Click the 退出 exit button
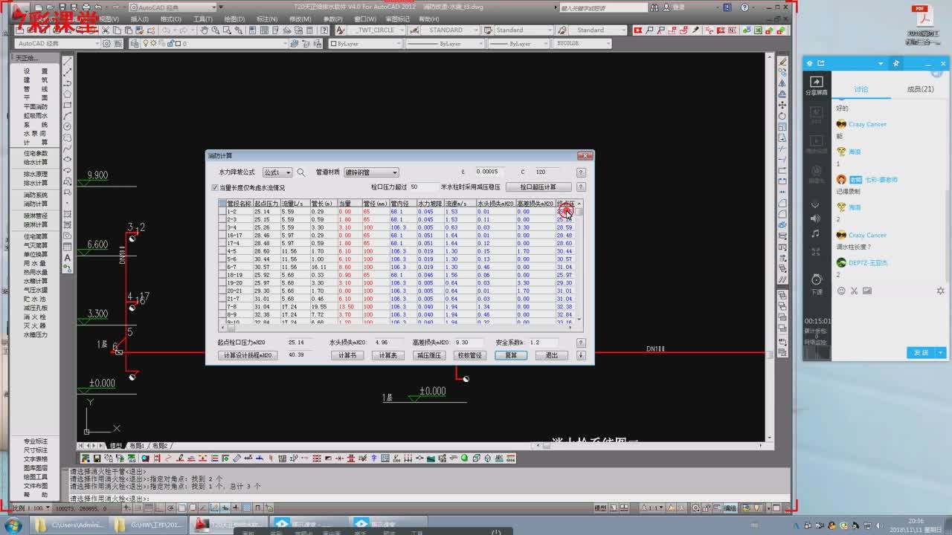The height and width of the screenshot is (535, 952). point(552,356)
